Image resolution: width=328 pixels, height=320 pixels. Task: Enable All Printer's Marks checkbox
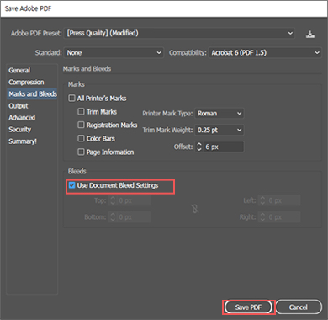click(x=71, y=98)
